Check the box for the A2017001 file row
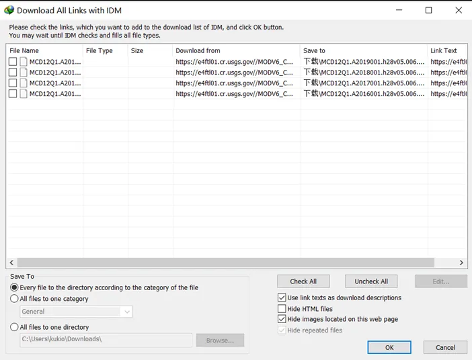 [13, 83]
